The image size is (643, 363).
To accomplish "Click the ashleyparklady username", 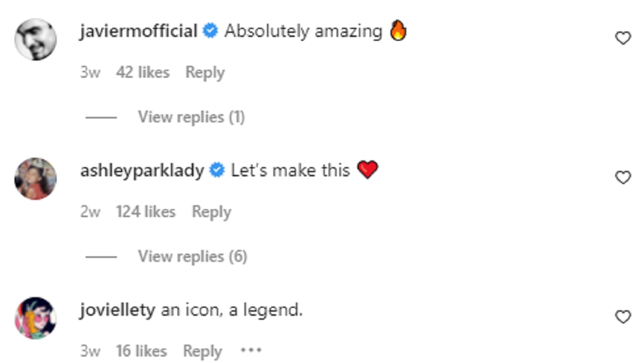I will pyautogui.click(x=142, y=171).
